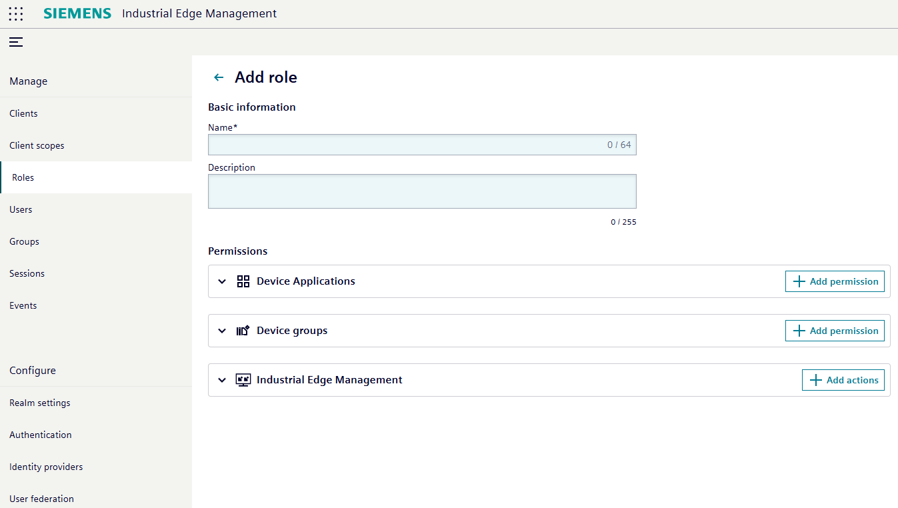
Task: Expand the Industrial Edge Management chevron
Action: 222,380
